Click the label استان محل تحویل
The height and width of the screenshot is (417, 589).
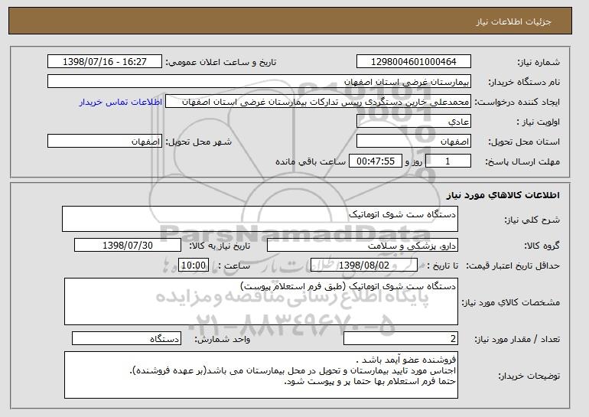click(x=524, y=142)
